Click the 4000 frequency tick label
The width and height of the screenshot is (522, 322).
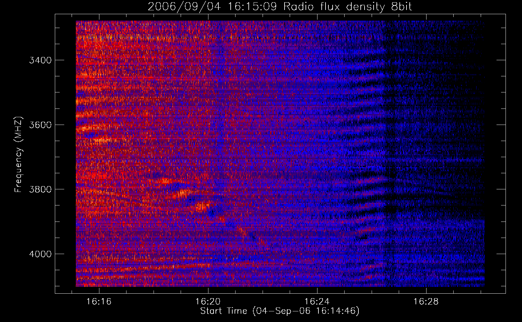[40, 254]
